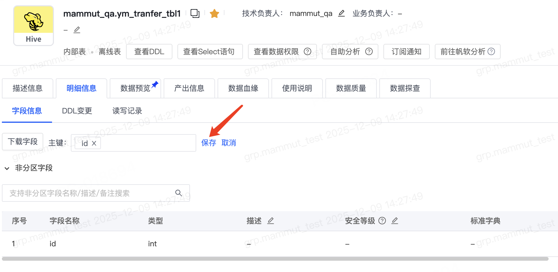Remove the id primary key tag
558x272 pixels.
pos(94,143)
